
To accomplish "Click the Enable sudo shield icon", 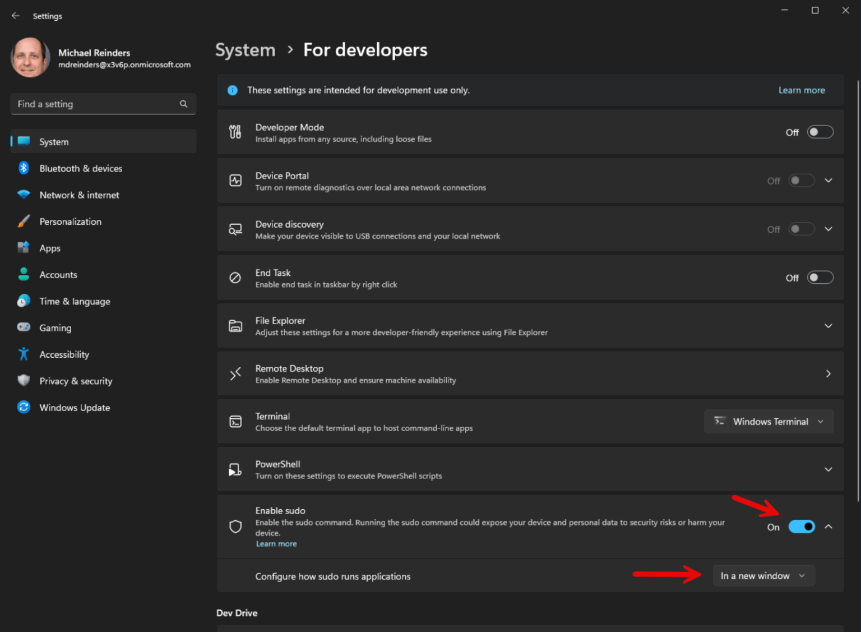I will [x=235, y=526].
